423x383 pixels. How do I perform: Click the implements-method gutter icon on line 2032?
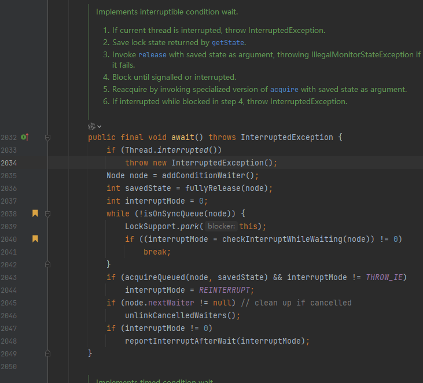coord(25,137)
